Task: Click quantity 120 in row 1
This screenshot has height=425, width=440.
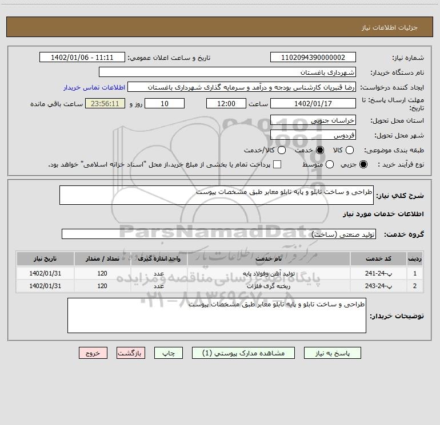Action: 102,273
